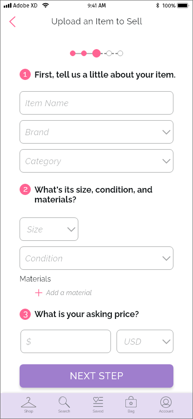Open the Condition dropdown
This screenshot has width=193, height=419.
tap(96, 258)
